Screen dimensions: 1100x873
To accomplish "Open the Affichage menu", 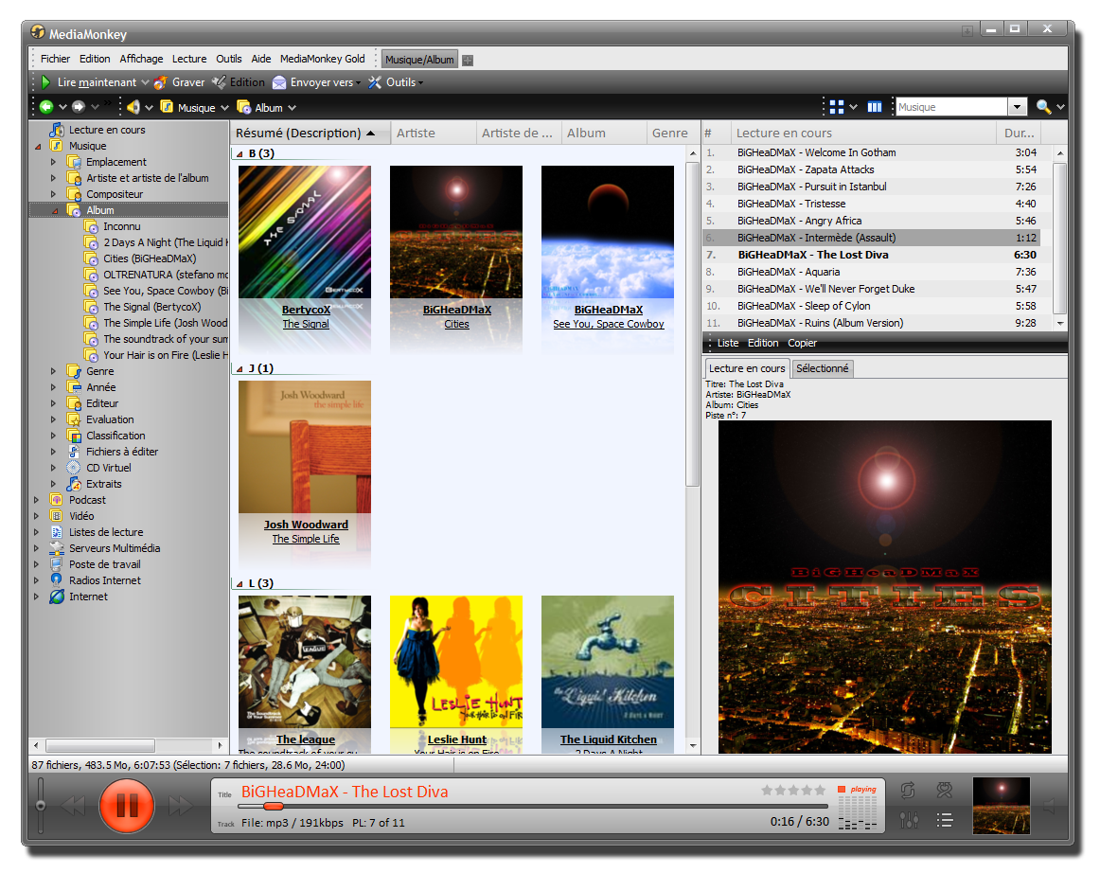I will (141, 59).
